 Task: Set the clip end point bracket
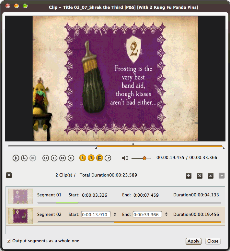(91, 158)
